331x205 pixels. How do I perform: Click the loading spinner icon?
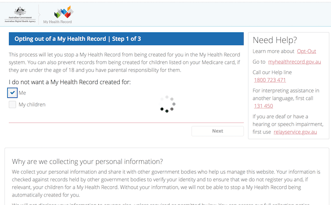167,104
